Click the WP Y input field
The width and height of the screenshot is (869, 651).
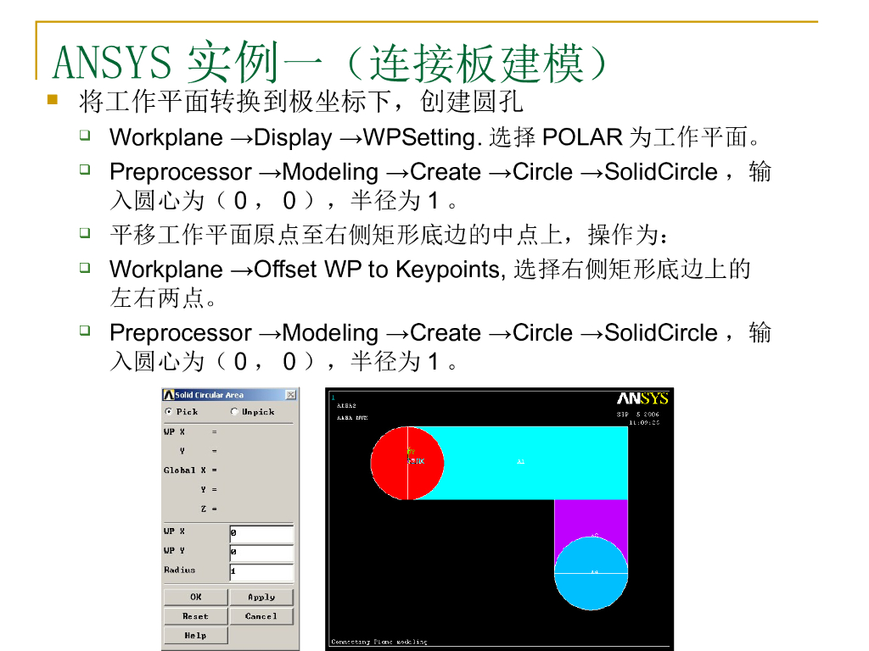point(261,553)
